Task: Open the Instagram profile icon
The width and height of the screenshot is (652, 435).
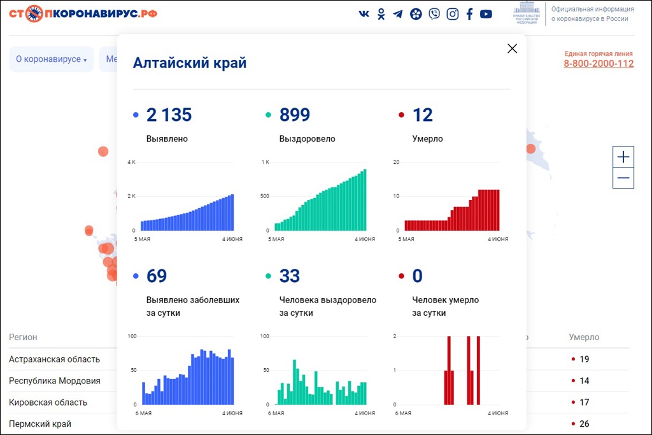Action: pos(452,14)
